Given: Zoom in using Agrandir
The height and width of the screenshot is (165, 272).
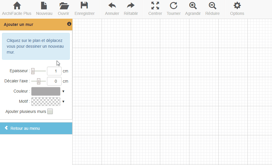Looking at the screenshot, I should click(193, 6).
